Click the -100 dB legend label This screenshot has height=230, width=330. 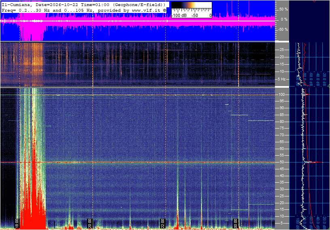(x=179, y=15)
